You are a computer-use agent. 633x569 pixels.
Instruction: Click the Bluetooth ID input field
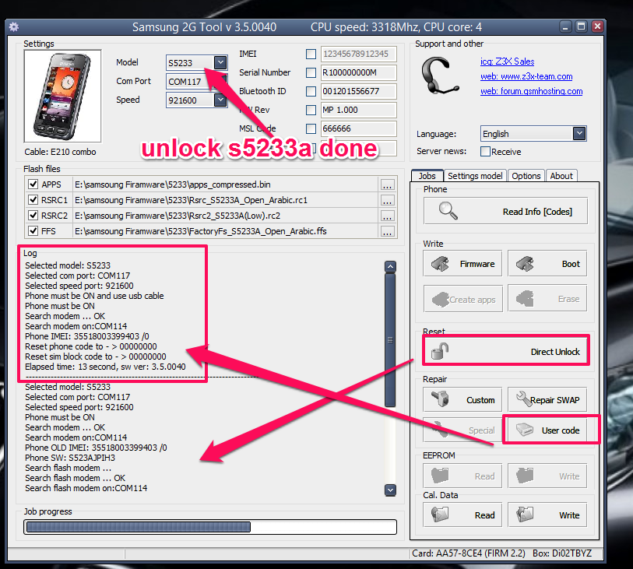click(358, 91)
